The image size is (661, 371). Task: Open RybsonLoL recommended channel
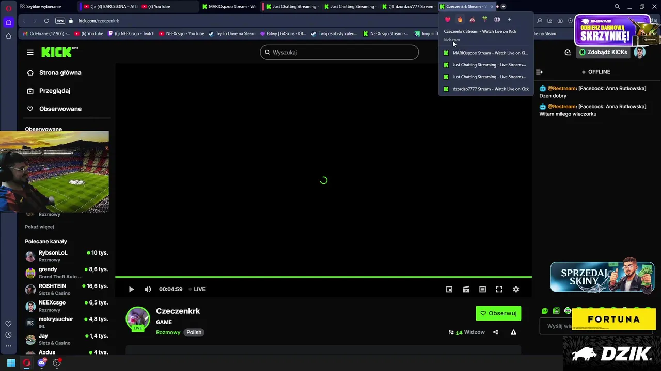click(x=67, y=256)
